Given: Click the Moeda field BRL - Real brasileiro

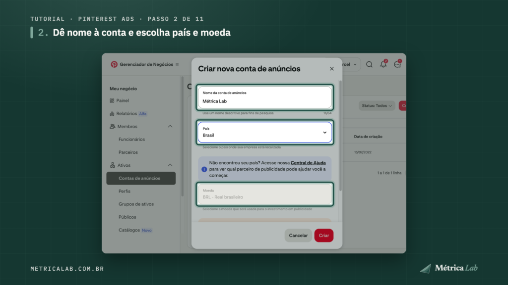Looking at the screenshot, I should (x=265, y=194).
